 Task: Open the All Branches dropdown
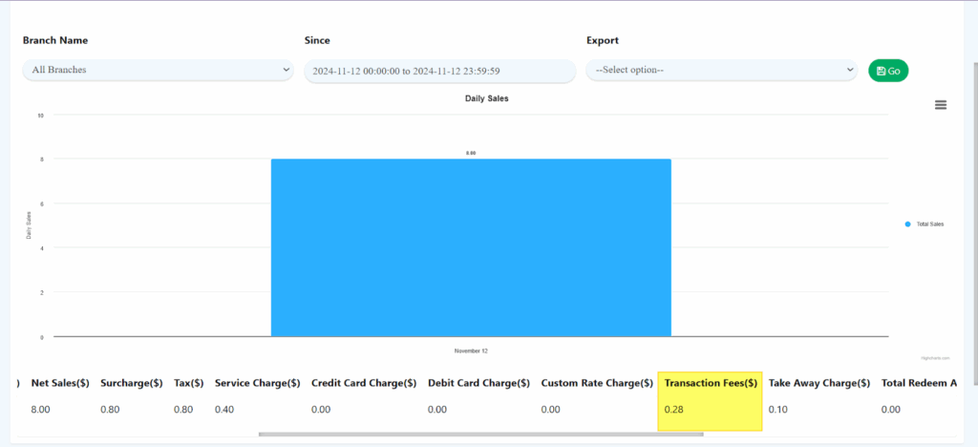click(x=158, y=70)
